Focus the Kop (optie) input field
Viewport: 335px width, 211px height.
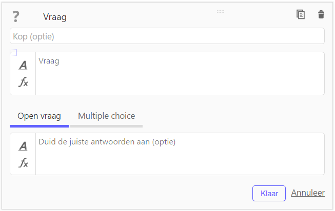167,36
